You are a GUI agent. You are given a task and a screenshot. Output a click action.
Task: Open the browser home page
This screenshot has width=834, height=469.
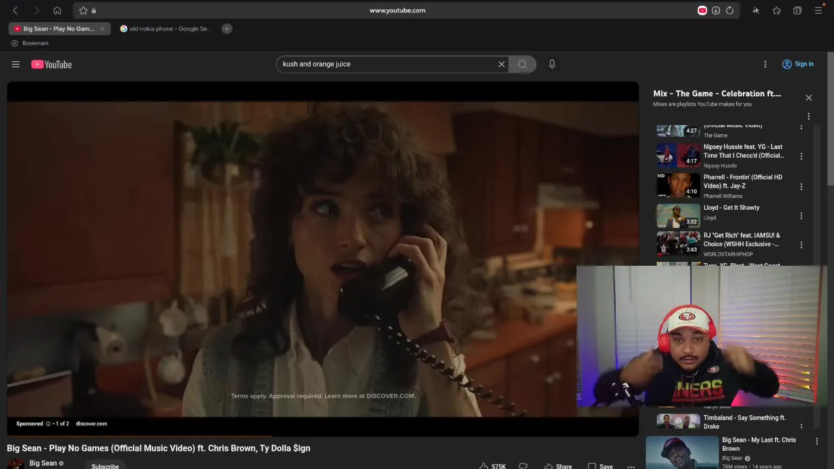pyautogui.click(x=57, y=10)
